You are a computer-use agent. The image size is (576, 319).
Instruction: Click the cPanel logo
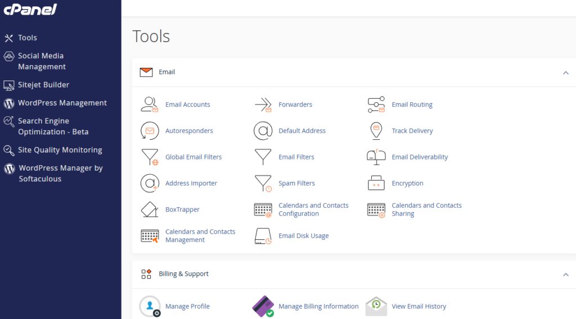coord(30,9)
